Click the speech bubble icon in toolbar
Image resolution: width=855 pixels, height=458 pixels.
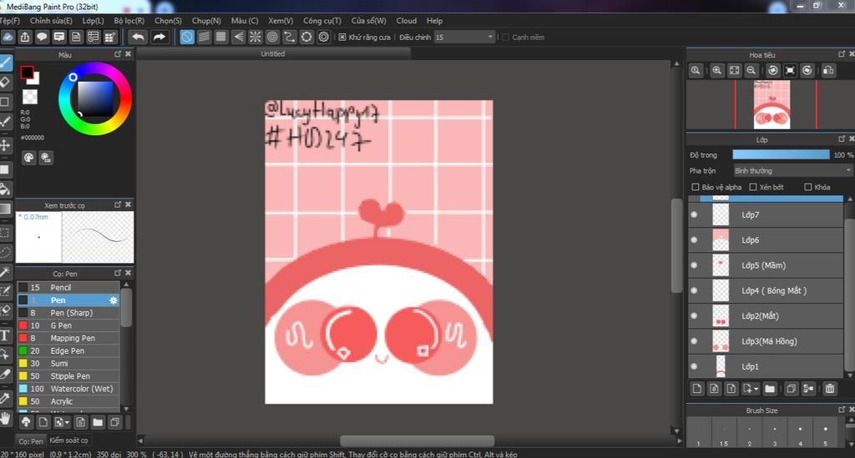click(42, 37)
